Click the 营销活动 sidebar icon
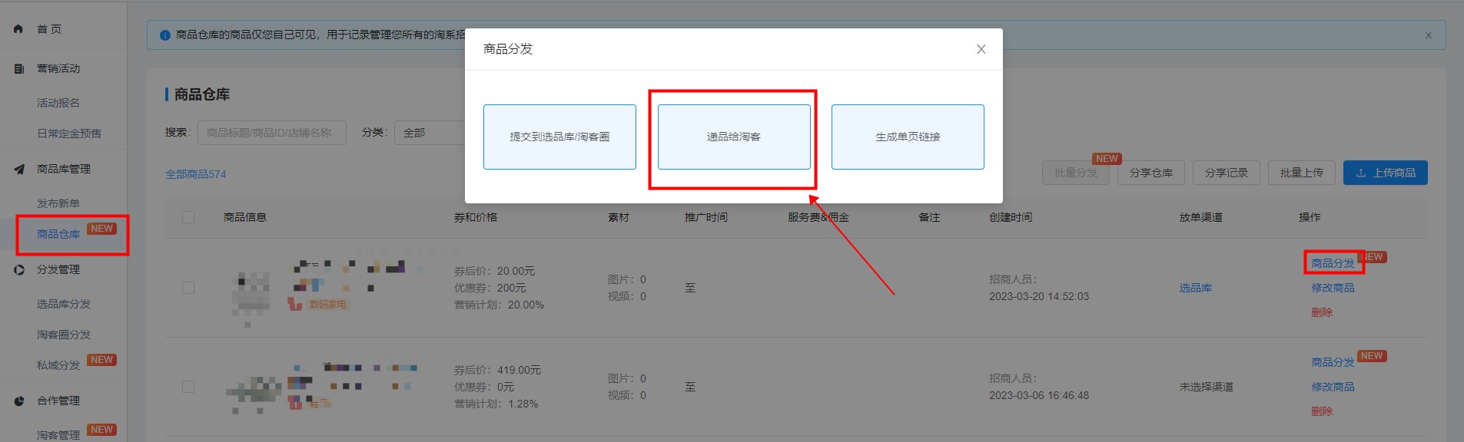Viewport: 1464px width, 442px height. [18, 69]
